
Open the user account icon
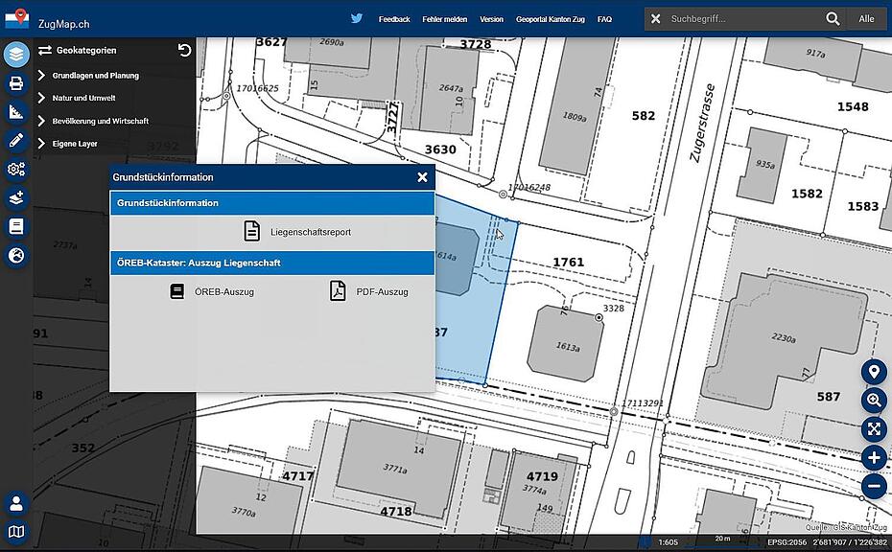[16, 503]
